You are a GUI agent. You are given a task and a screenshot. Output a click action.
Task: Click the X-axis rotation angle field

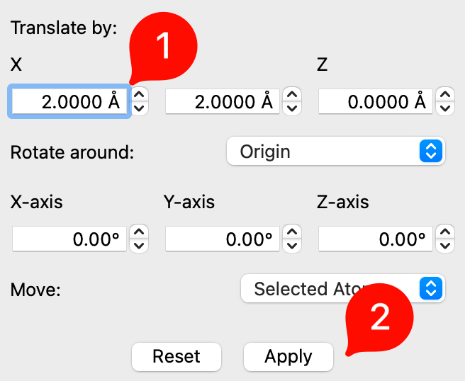tap(68, 239)
